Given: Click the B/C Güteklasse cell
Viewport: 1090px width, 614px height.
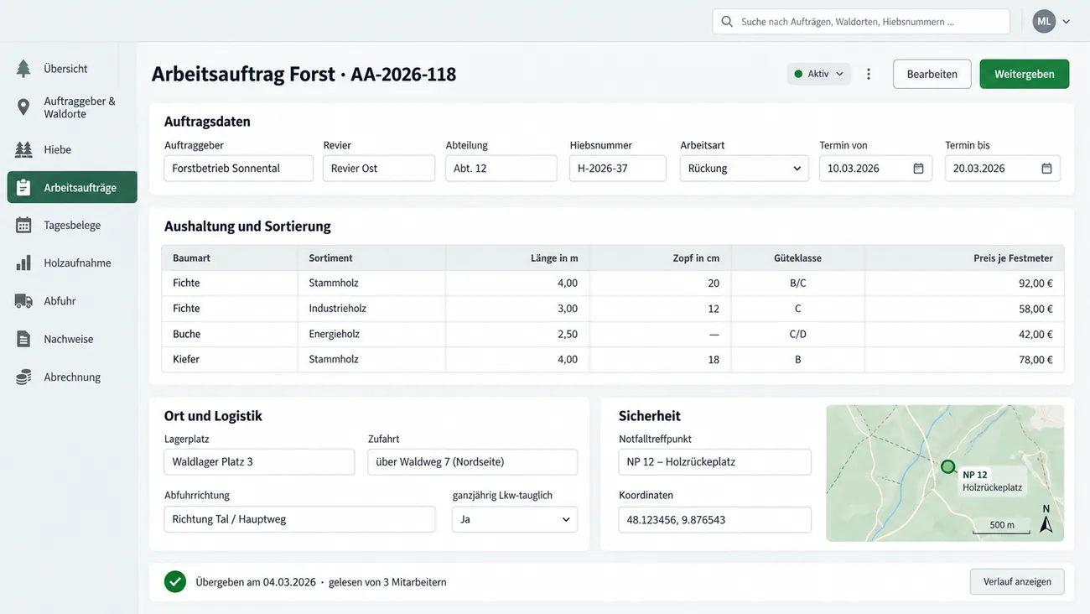Looking at the screenshot, I should click(798, 284).
